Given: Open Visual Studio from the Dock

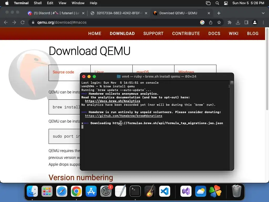Looking at the screenshot, I should coord(186,191).
